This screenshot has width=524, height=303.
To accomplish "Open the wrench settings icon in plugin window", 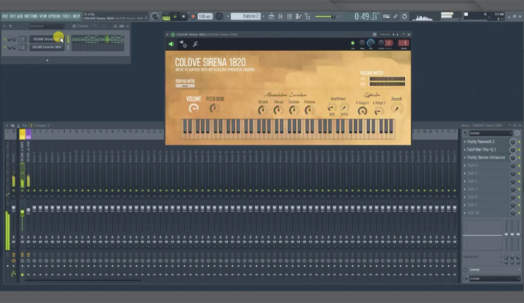I will [x=196, y=44].
